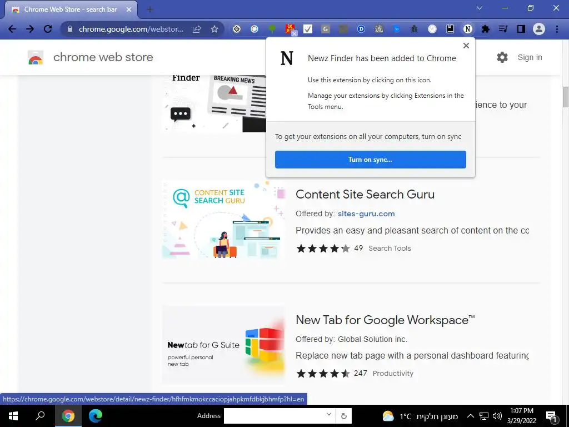This screenshot has height=427, width=569.
Task: Open the media controls playlist icon
Action: pos(503,29)
